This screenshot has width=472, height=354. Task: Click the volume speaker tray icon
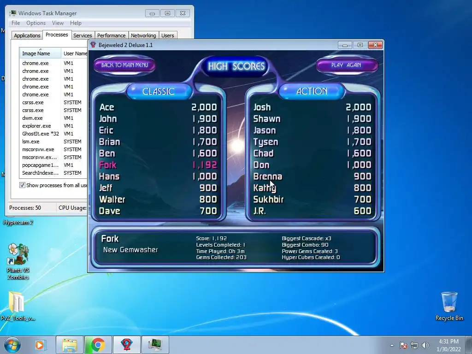(425, 345)
